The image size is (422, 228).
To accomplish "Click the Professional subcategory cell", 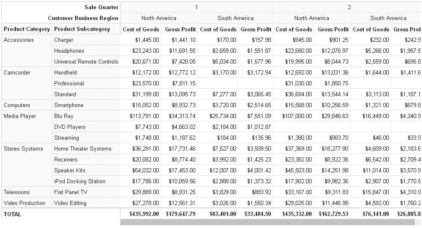I will [86, 83].
